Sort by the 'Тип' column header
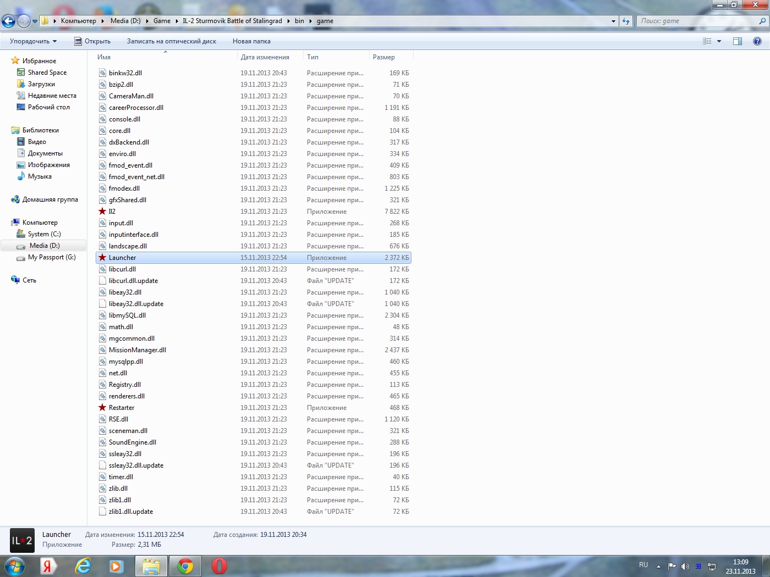Viewport: 770px width, 577px height. click(x=313, y=57)
